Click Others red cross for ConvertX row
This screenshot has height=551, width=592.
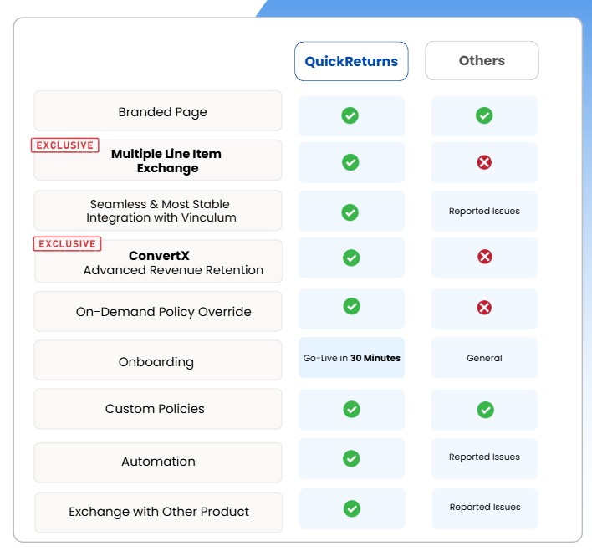(x=484, y=257)
